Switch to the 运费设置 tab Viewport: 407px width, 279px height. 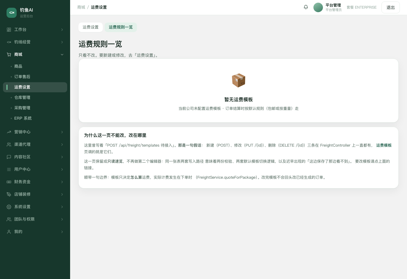tap(91, 27)
